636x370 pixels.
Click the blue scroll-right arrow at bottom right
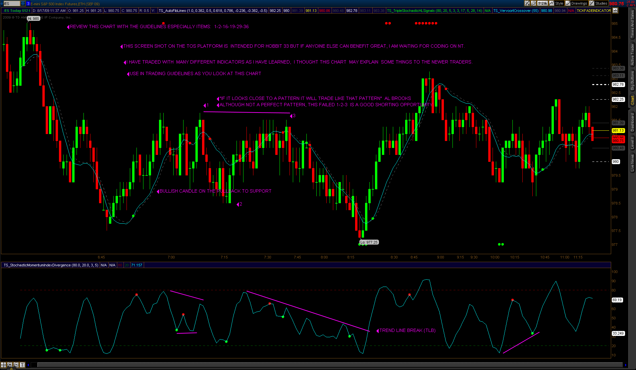[x=625, y=365]
